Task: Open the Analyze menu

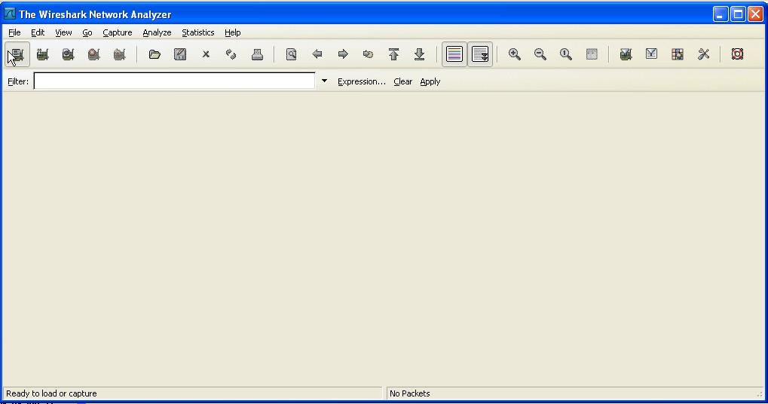Action: pyautogui.click(x=157, y=32)
